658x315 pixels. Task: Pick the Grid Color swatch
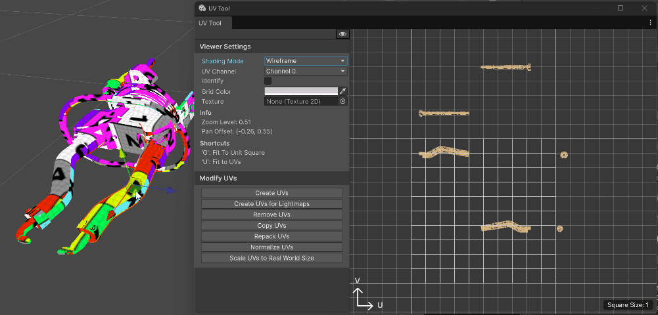301,91
